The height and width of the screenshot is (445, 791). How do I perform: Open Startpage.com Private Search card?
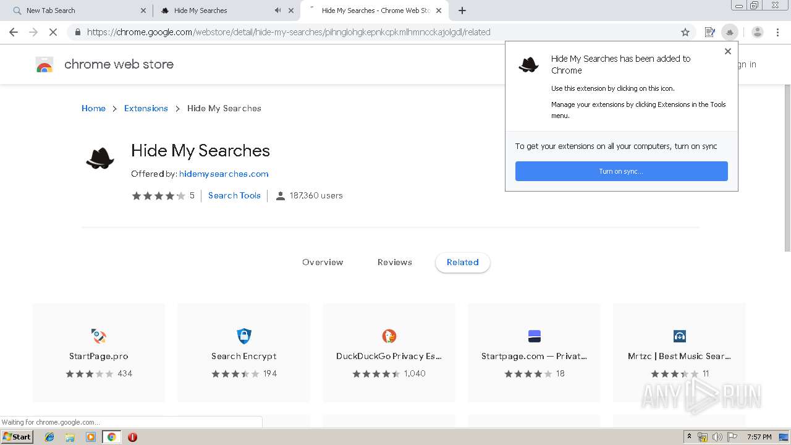pos(535,352)
